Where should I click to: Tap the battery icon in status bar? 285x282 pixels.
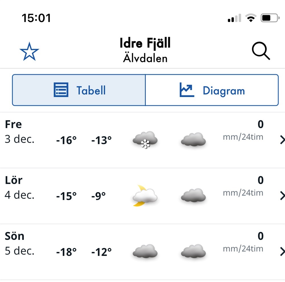270,18
